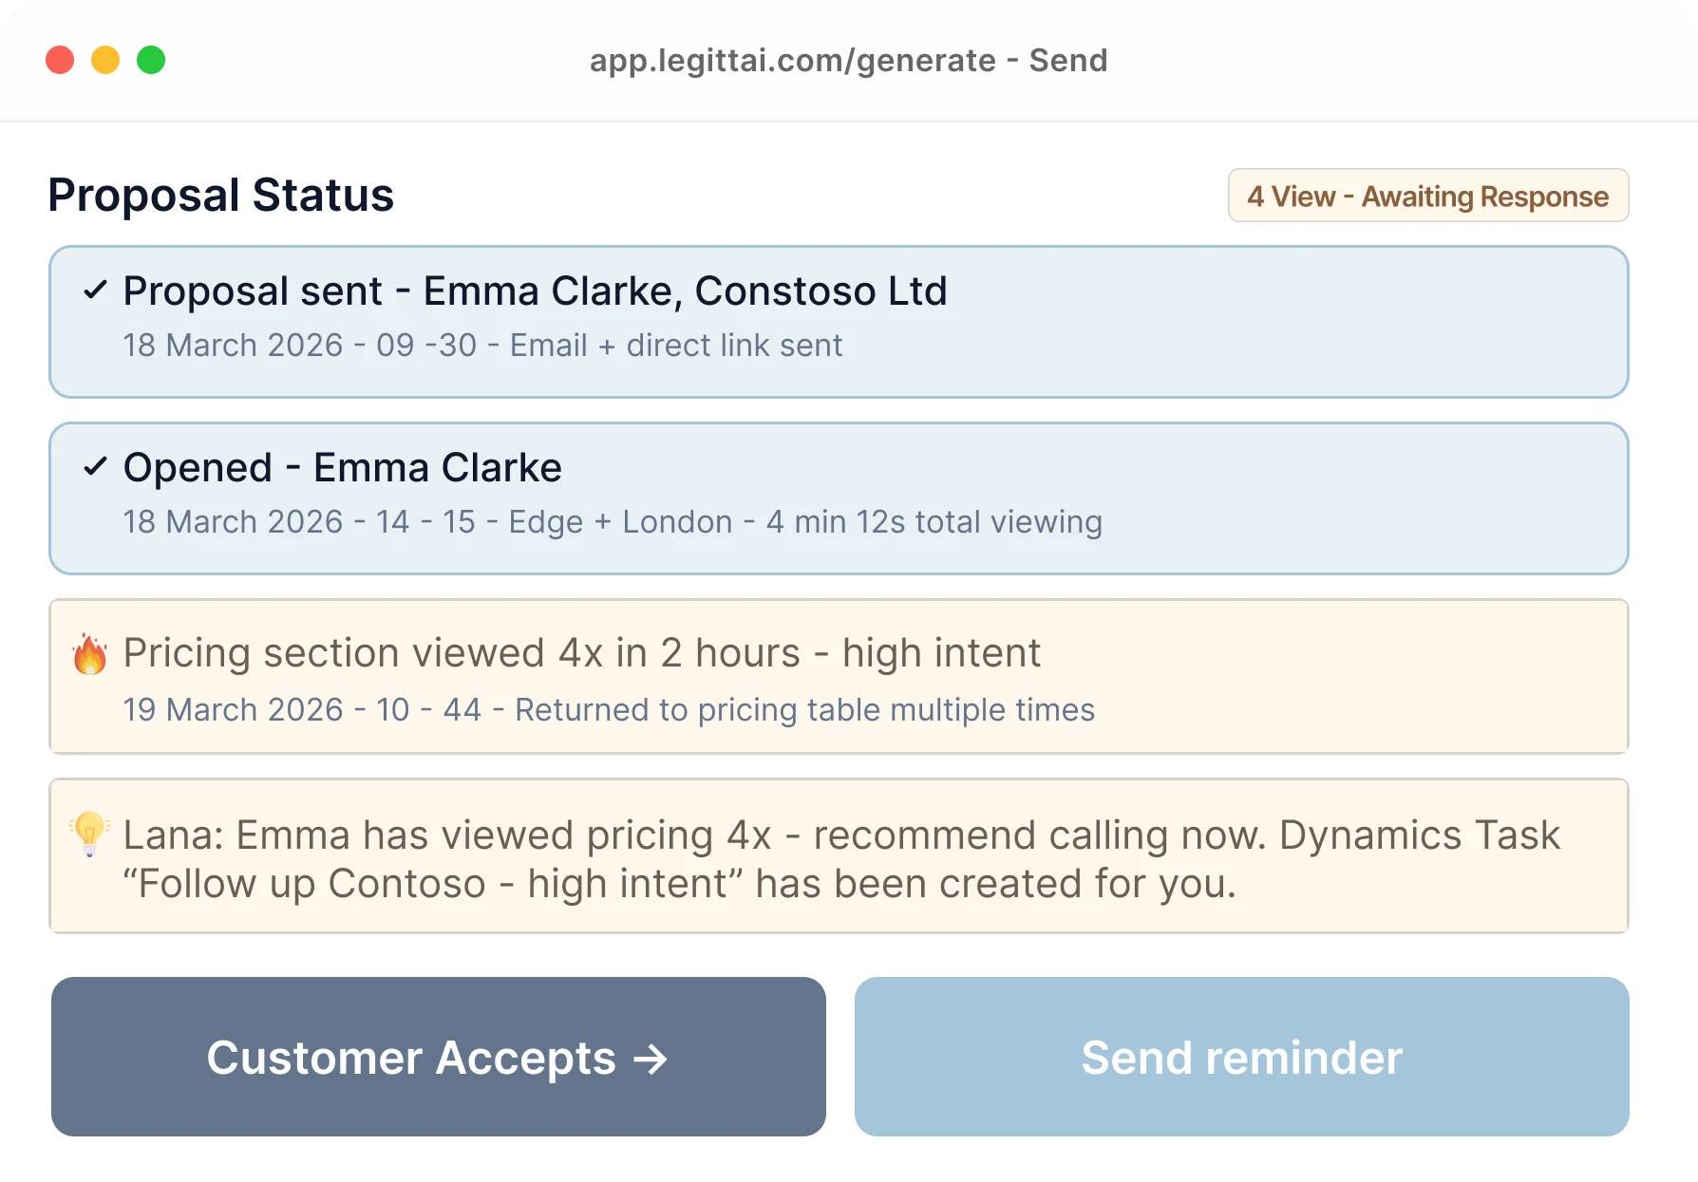The image size is (1698, 1182).
Task: Mark the pricing alert as acknowledged
Action: click(x=89, y=652)
